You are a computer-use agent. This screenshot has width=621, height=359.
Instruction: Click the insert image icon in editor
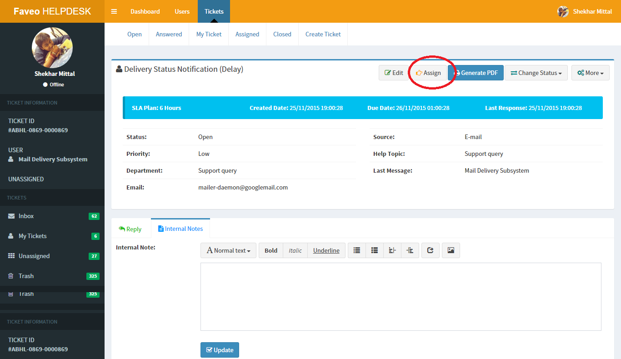click(451, 250)
